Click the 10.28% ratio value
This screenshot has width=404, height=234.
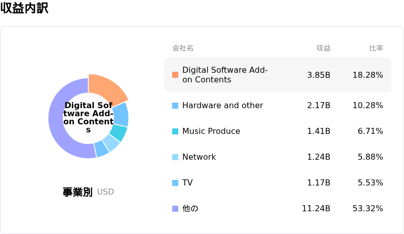368,105
